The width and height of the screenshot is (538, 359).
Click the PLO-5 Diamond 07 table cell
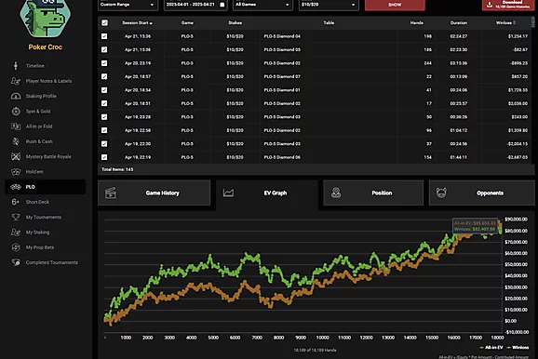click(x=282, y=76)
